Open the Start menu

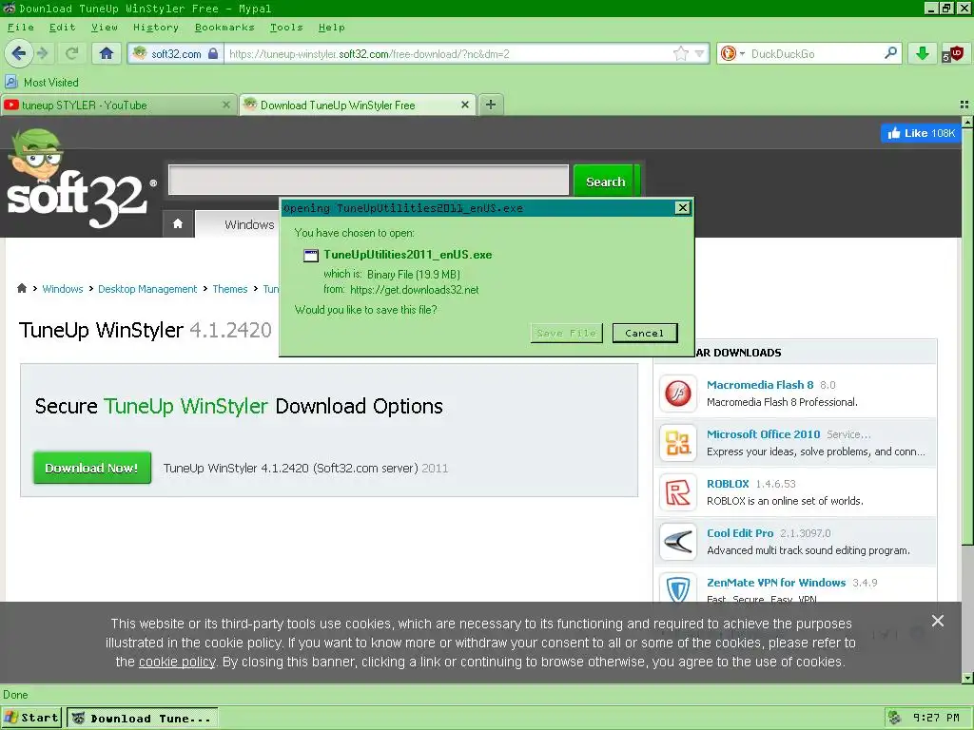[31, 718]
